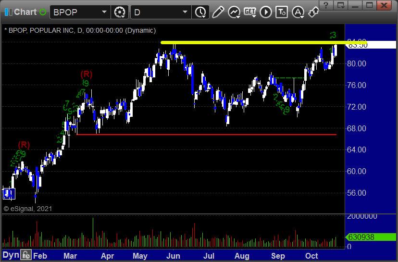Screen dimensions: 398x262
Task: Click the 2000000 volume axis label
Action: coord(362,216)
